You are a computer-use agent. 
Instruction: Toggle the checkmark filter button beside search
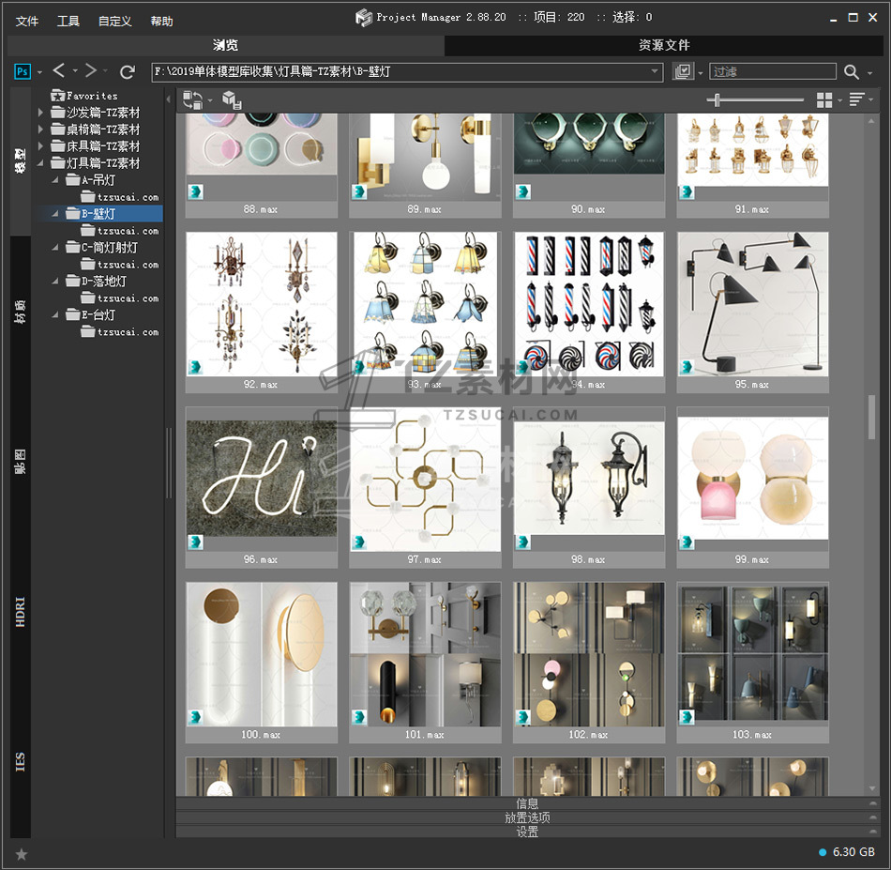[x=683, y=71]
